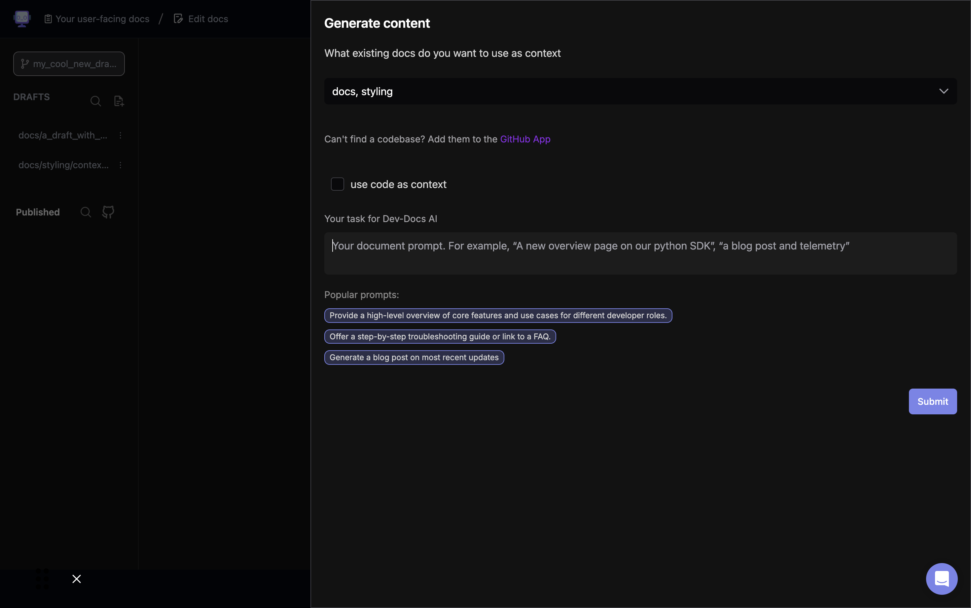This screenshot has width=971, height=608.
Task: Follow the GitHub App link
Action: click(x=525, y=139)
